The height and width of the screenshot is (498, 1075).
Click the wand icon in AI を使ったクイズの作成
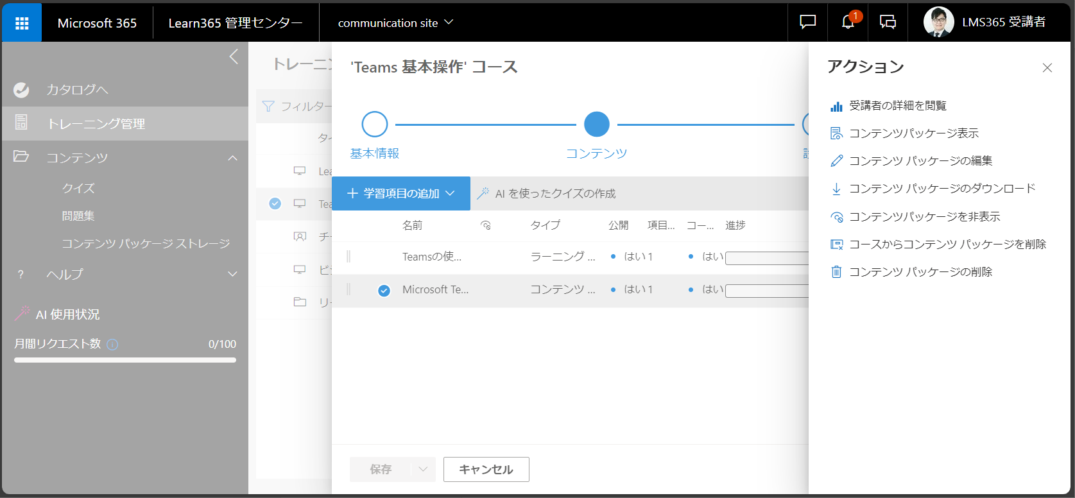tap(483, 193)
